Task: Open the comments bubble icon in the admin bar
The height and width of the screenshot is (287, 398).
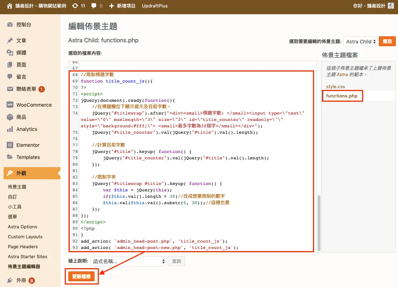Action: (x=94, y=6)
